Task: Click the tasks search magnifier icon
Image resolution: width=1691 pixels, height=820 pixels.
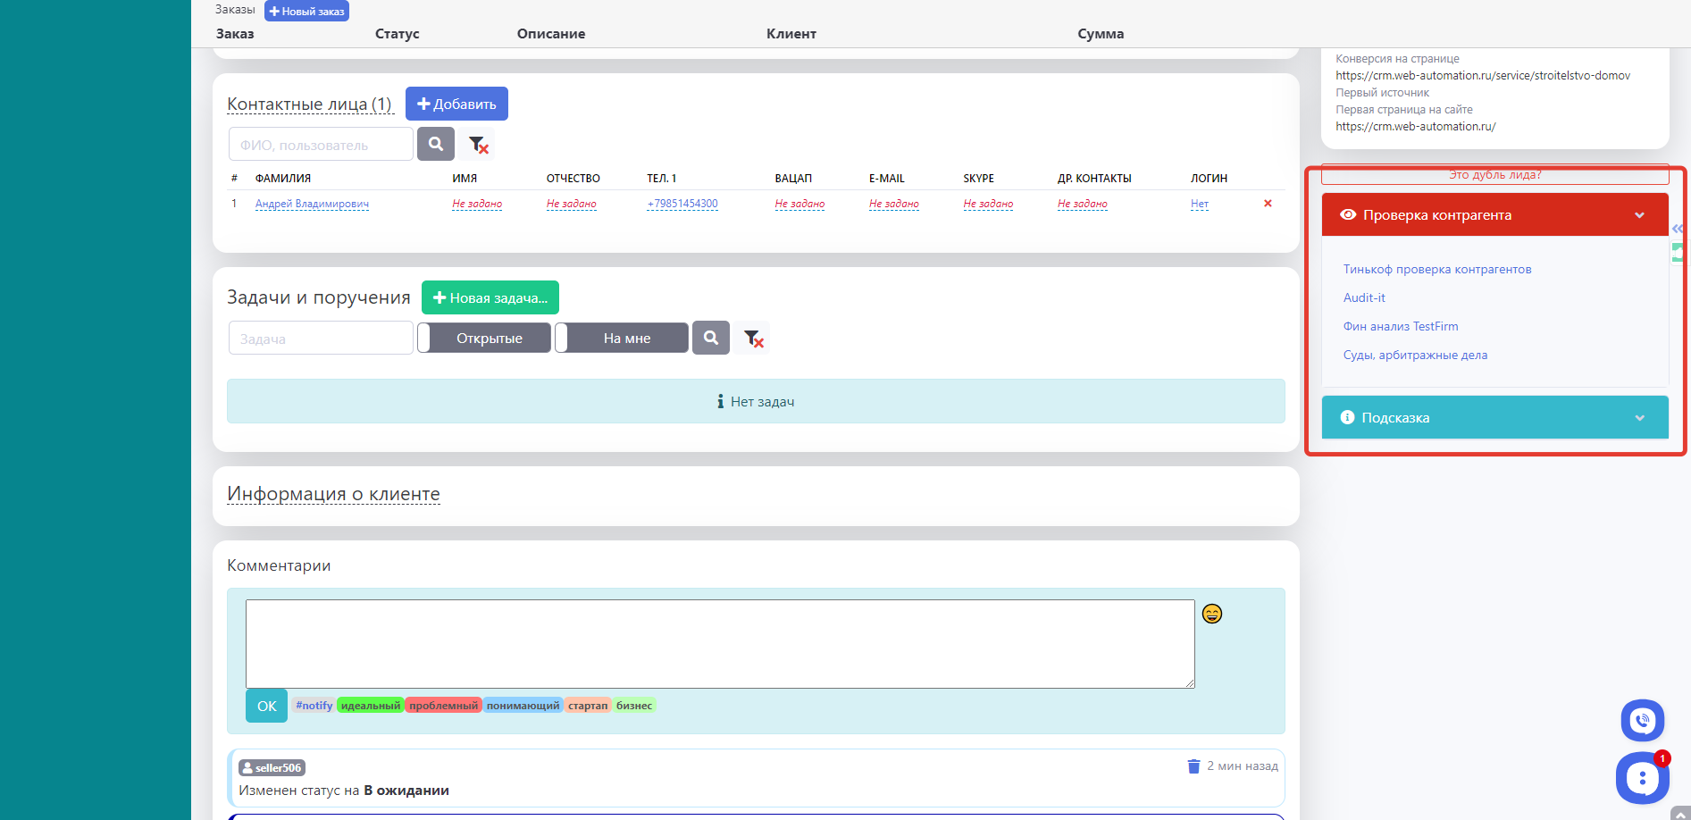Action: pos(710,338)
